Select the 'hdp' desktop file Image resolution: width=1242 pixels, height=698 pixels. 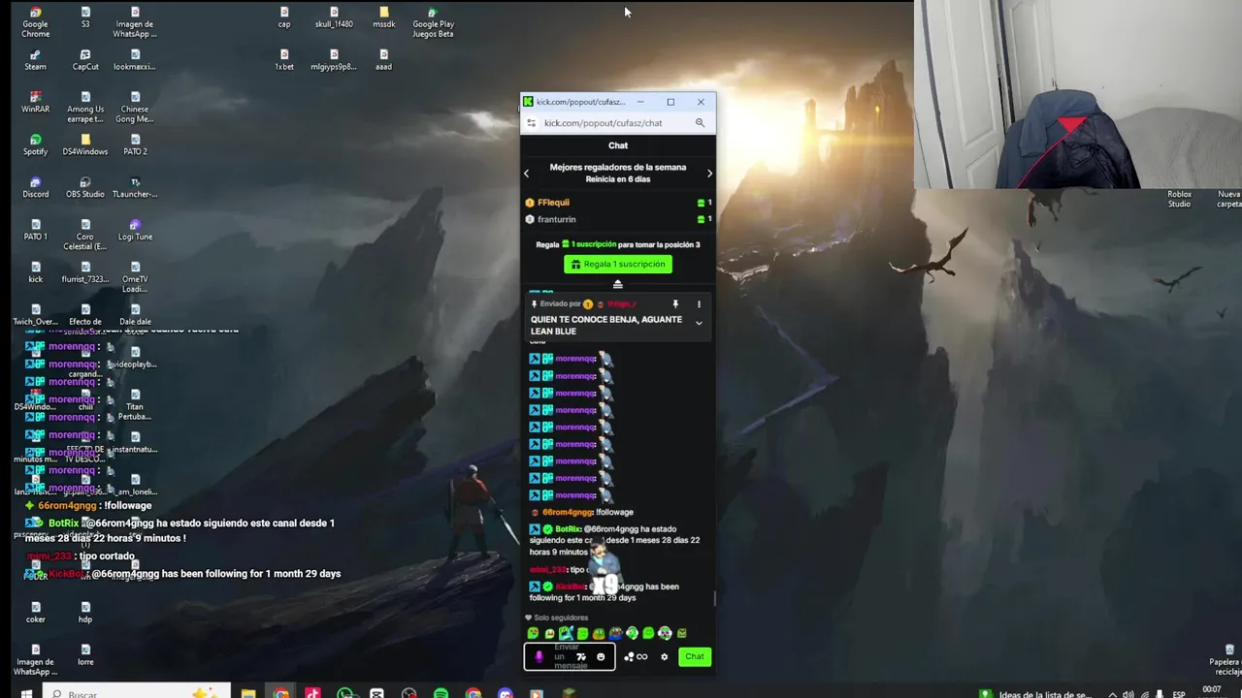[85, 613]
